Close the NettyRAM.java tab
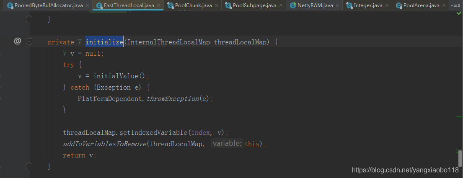The height and width of the screenshot is (178, 463). pos(338,5)
